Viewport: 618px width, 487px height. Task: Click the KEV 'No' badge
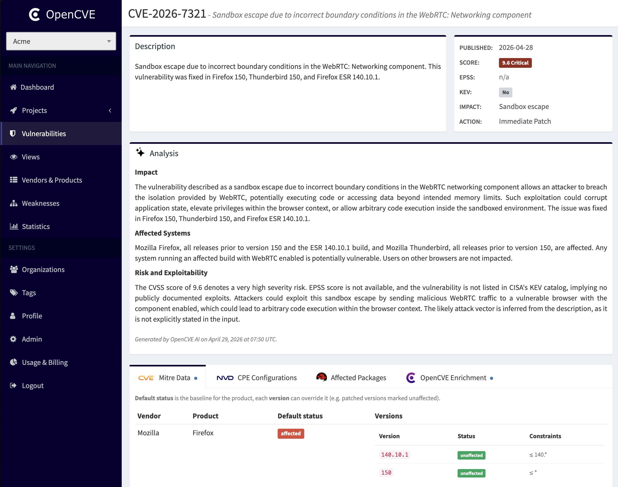(506, 92)
